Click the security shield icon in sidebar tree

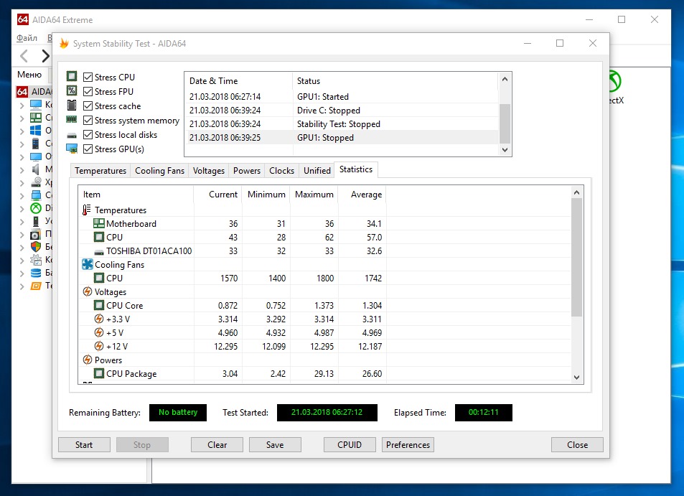pos(36,246)
